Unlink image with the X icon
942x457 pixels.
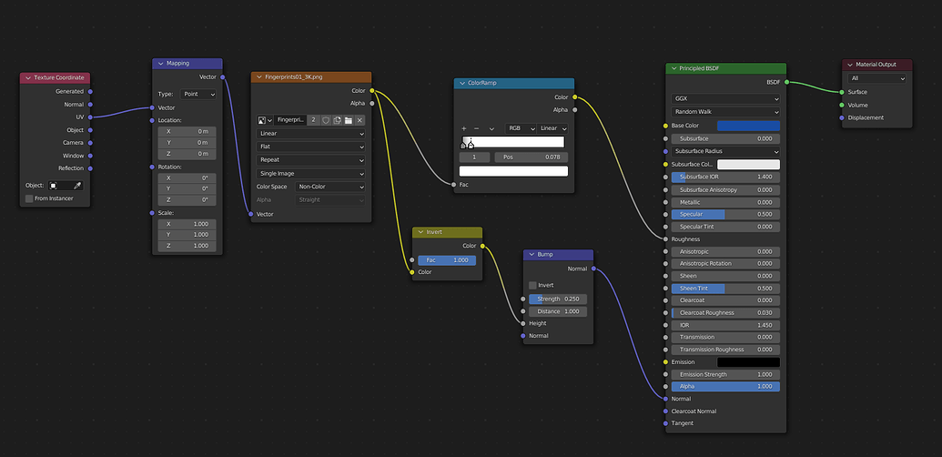[360, 120]
